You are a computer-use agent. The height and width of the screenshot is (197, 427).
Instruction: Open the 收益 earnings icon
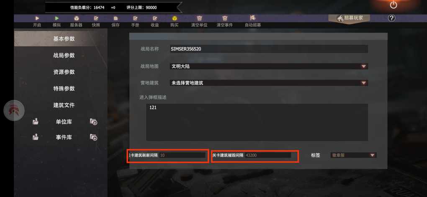coord(155,18)
